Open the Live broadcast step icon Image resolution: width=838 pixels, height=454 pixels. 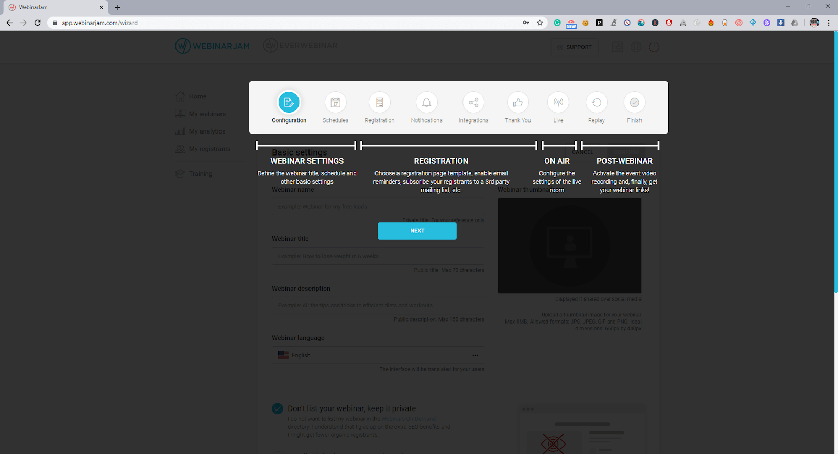tap(558, 103)
